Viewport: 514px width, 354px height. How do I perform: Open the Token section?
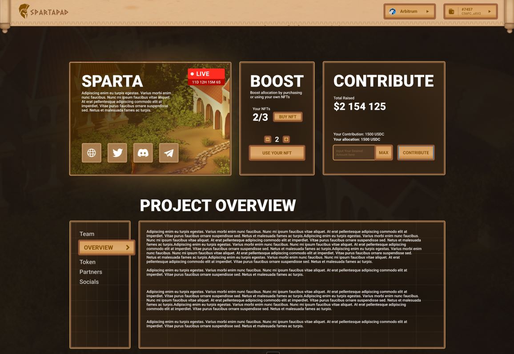[87, 262]
